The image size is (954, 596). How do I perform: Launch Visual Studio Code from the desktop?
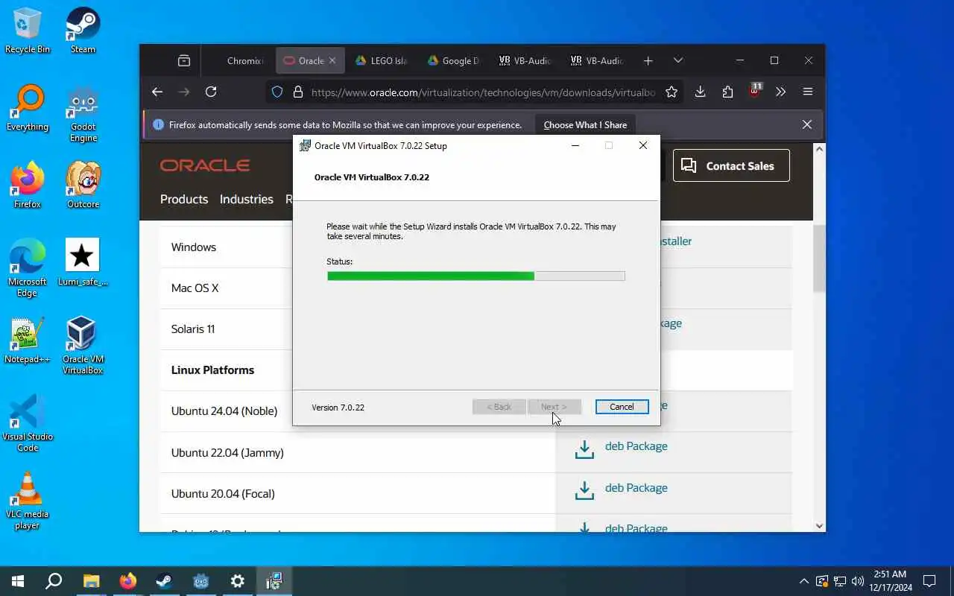point(28,423)
